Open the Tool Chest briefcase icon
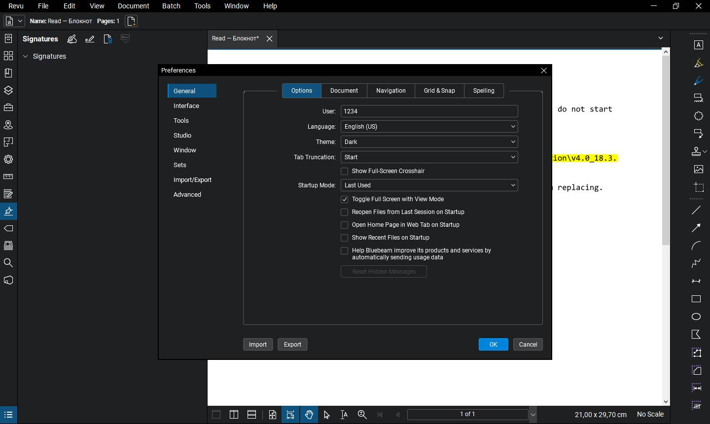 pos(8,107)
